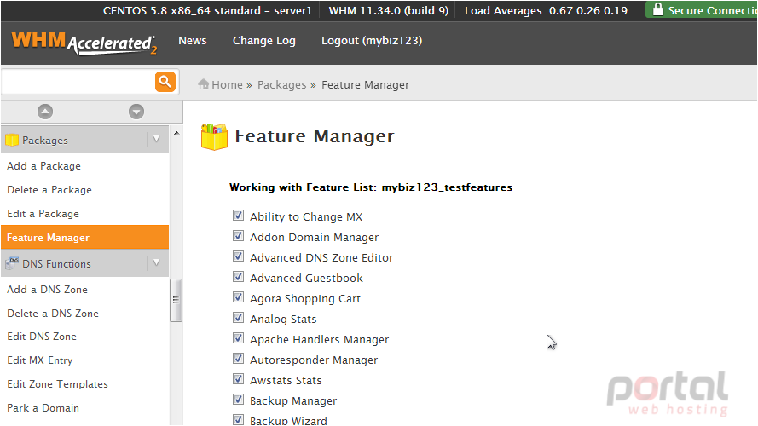The image size is (758, 426).
Task: Click the DNS Functions section icon
Action: [x=12, y=263]
